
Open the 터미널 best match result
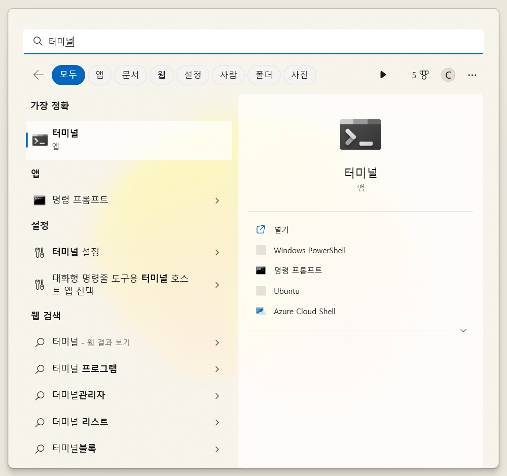click(129, 140)
